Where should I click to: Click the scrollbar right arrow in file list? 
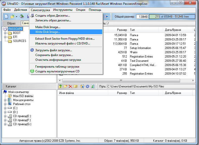[x=193, y=80]
